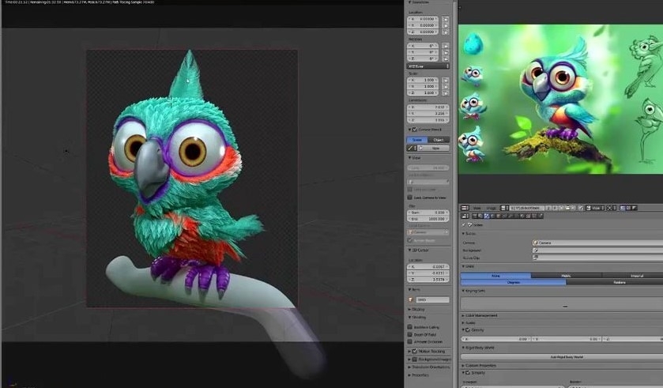The width and height of the screenshot is (663, 388).
Task: Select the Object grease pencil source tab
Action: [x=439, y=140]
